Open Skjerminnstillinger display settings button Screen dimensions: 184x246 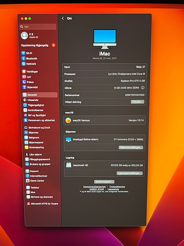tap(131, 148)
